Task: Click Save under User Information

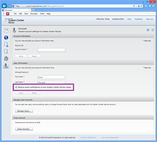Action: coord(21,93)
